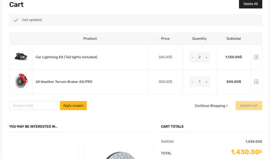The height and width of the screenshot is (159, 270).
Task: Increase quantity of Car Lightning Kit
Action: point(206,57)
